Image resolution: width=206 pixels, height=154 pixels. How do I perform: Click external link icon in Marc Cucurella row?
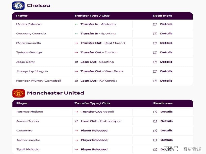coord(155,43)
